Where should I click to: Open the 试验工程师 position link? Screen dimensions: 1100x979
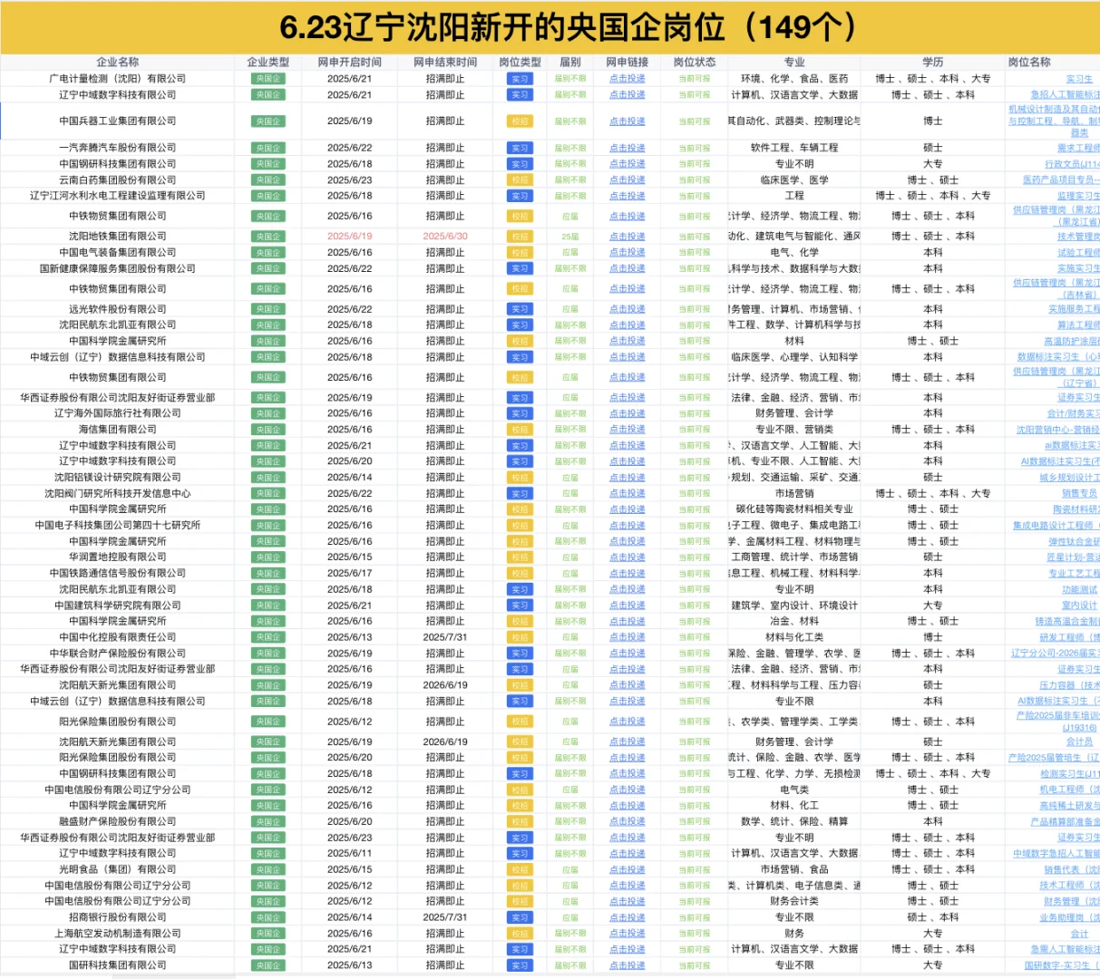[x=1077, y=253]
